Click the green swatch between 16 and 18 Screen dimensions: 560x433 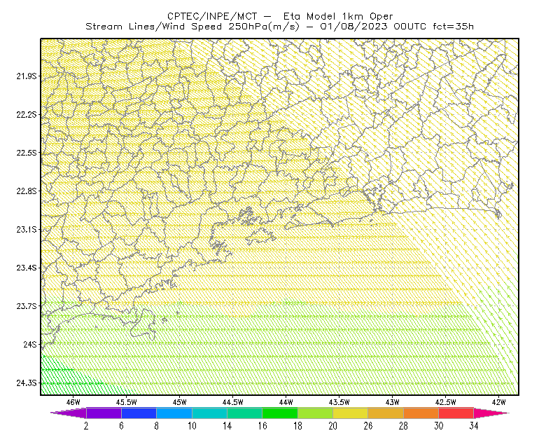[280, 413]
